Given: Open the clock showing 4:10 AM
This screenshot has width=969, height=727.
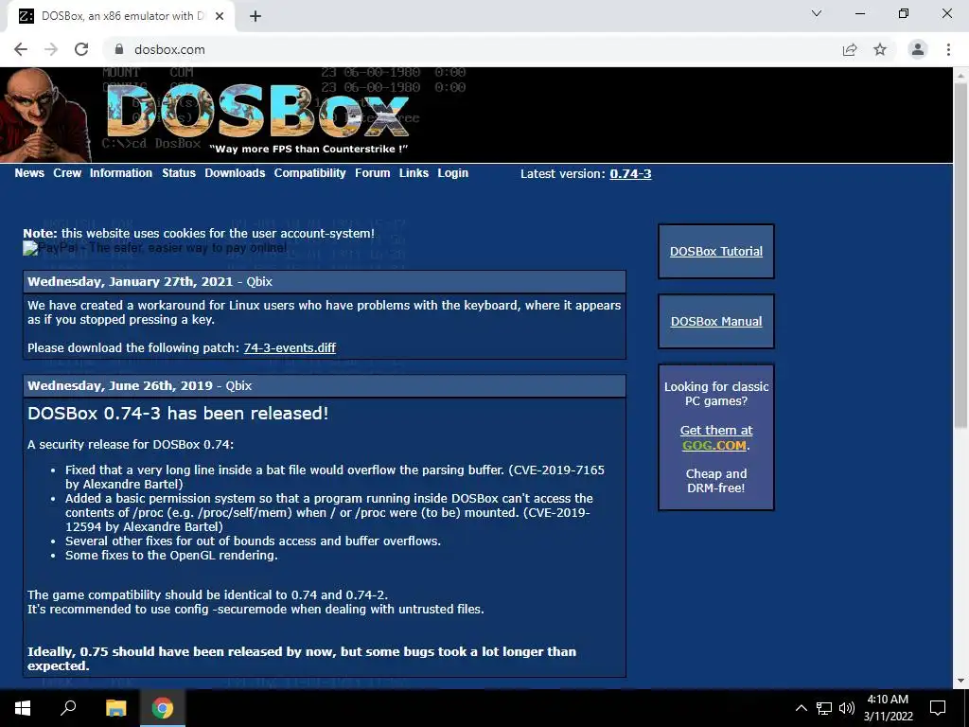Looking at the screenshot, I should coord(888,708).
